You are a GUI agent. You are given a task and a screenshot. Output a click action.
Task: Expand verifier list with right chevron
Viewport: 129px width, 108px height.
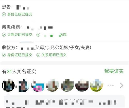coord(122,86)
